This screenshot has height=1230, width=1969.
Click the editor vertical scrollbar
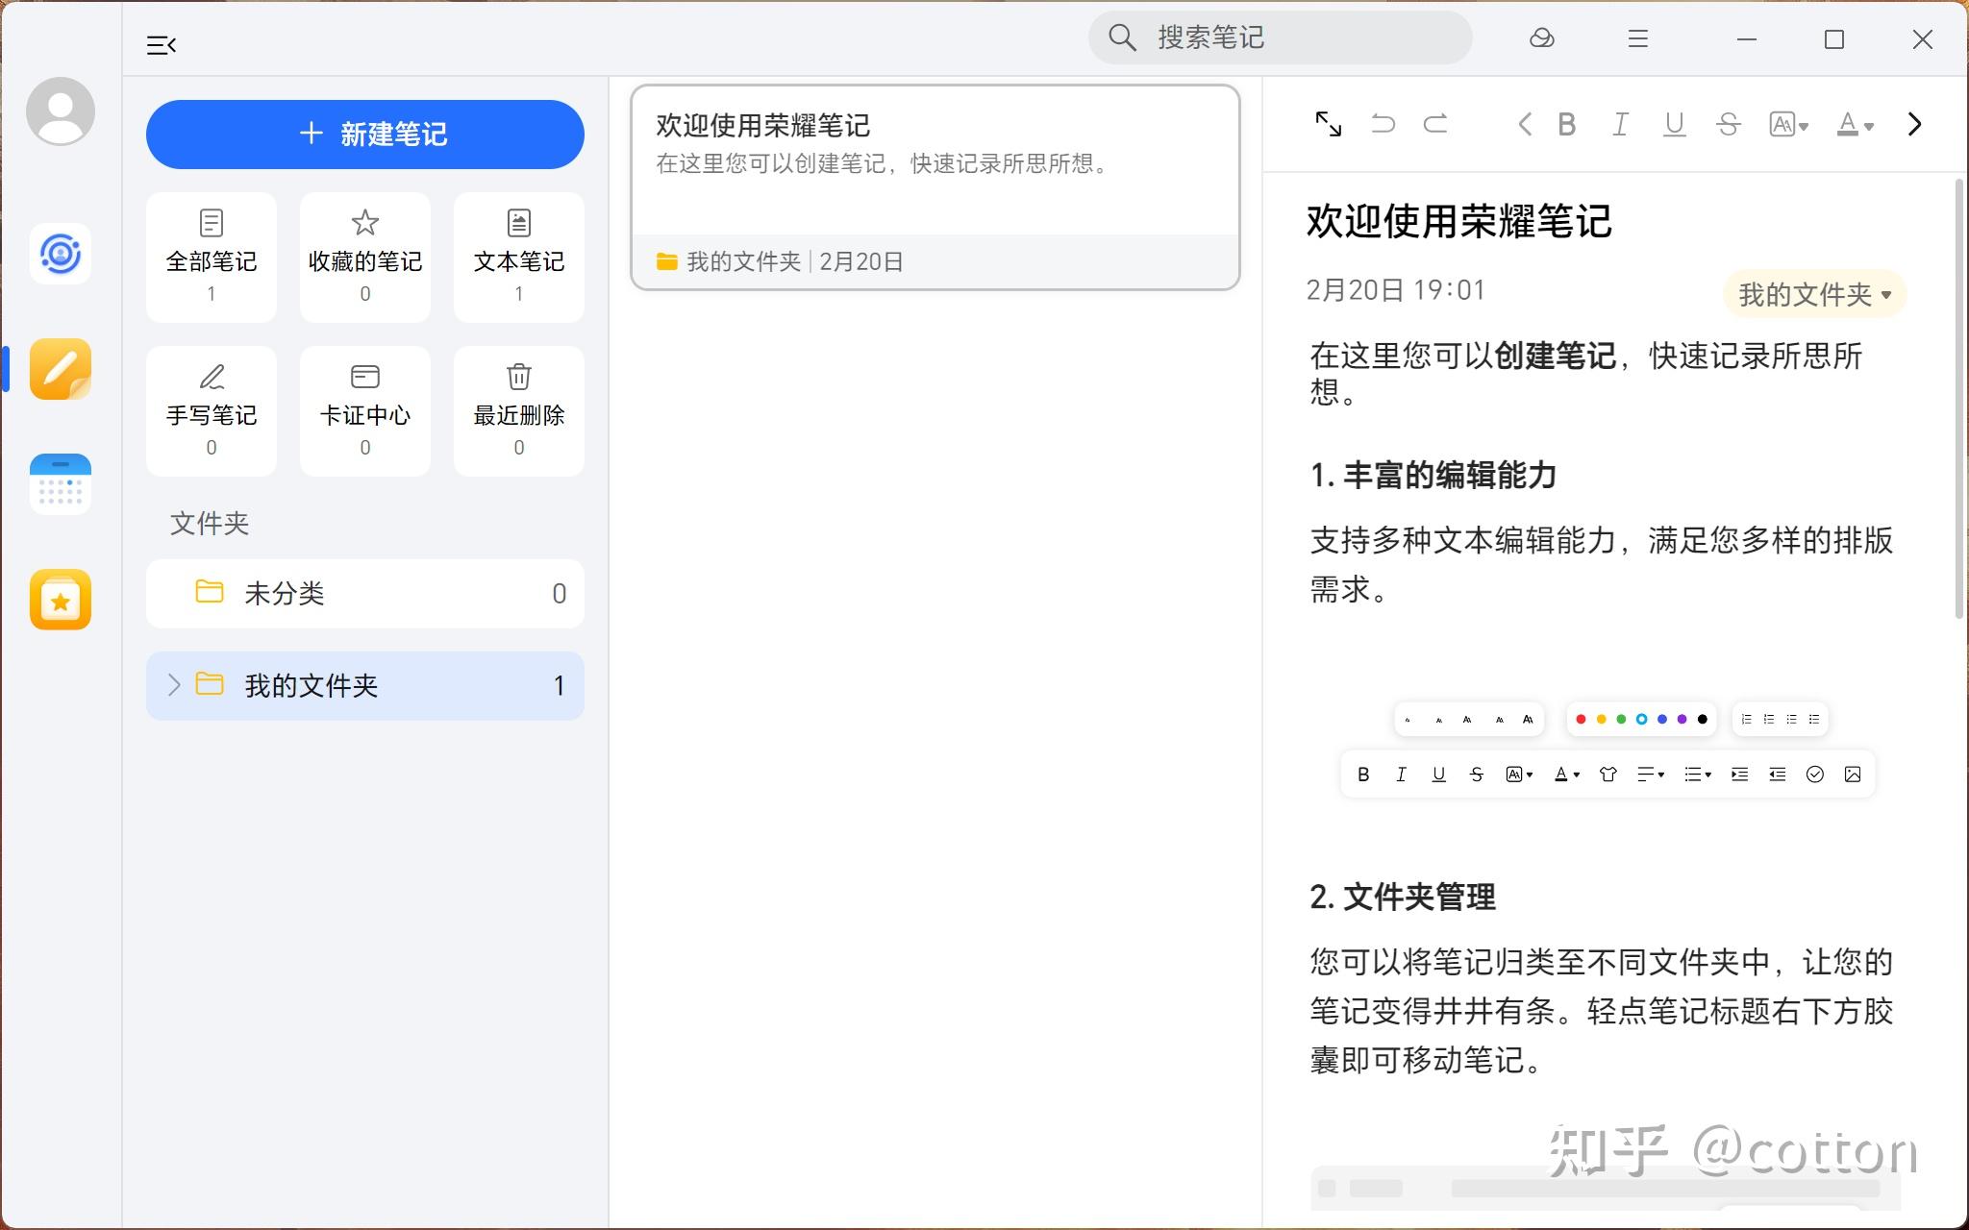point(1960,399)
